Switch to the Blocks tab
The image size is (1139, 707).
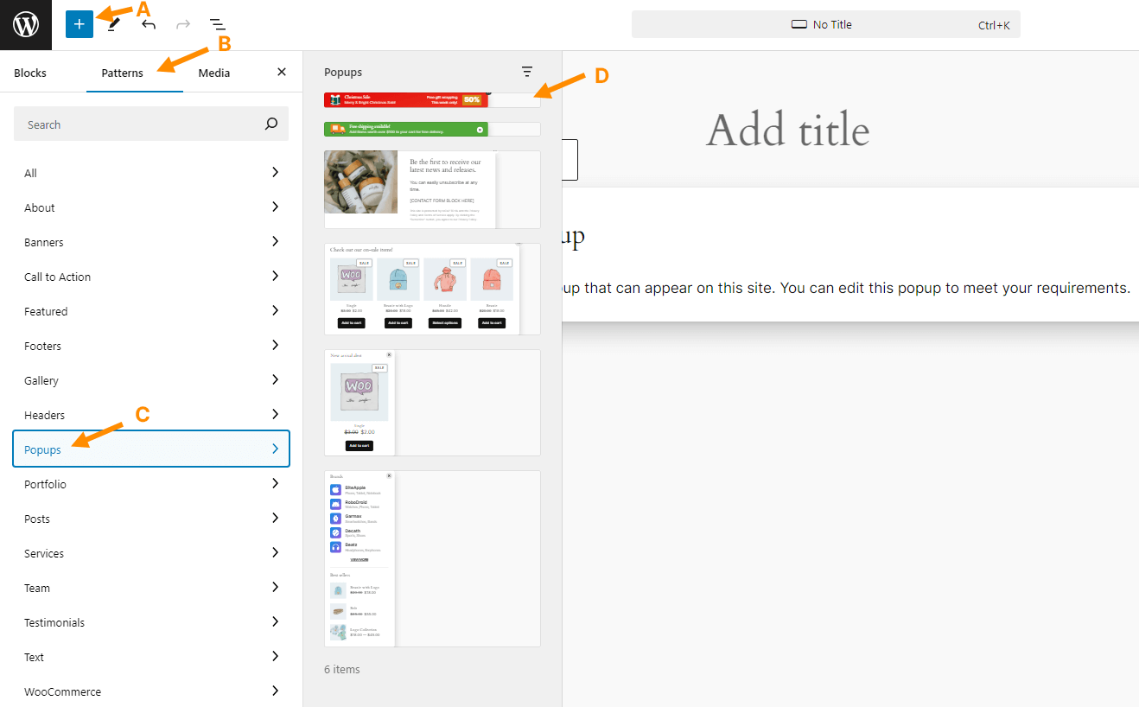[x=29, y=73]
